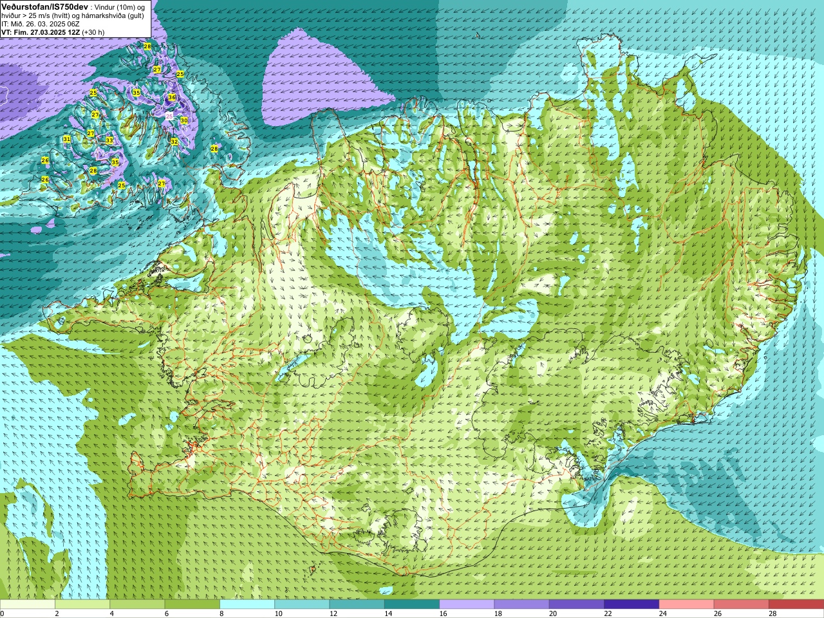The width and height of the screenshot is (824, 618).
Task: Click the yellow gust label 32
Action: click(174, 142)
